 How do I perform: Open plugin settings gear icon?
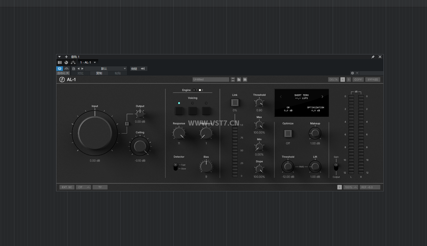[352, 73]
